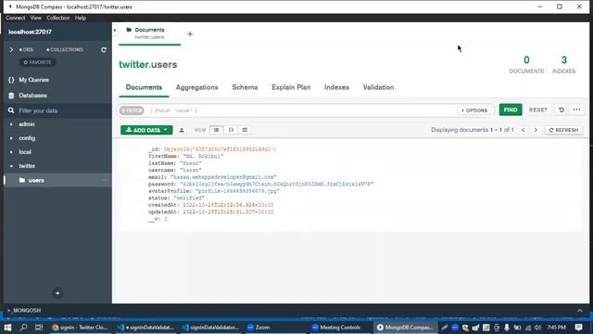Click the email field value in document
The height and width of the screenshot is (334, 593).
(223, 177)
